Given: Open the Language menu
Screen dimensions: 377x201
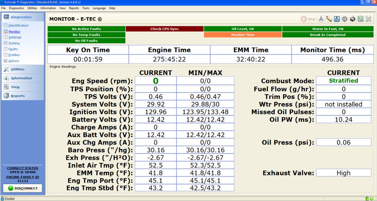Looking at the screenshot, I should pyautogui.click(x=99, y=8).
